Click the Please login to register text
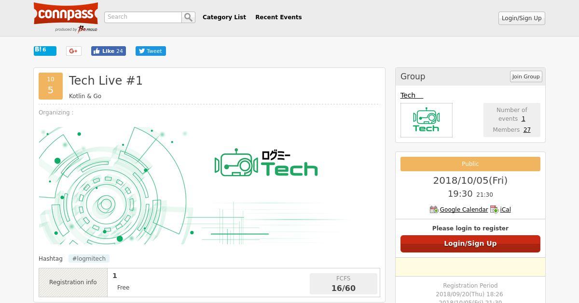This screenshot has height=303, width=579. coord(470,228)
